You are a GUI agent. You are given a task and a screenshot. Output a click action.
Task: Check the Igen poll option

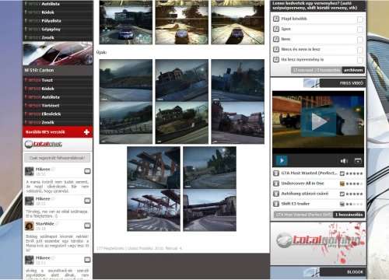(360, 30)
